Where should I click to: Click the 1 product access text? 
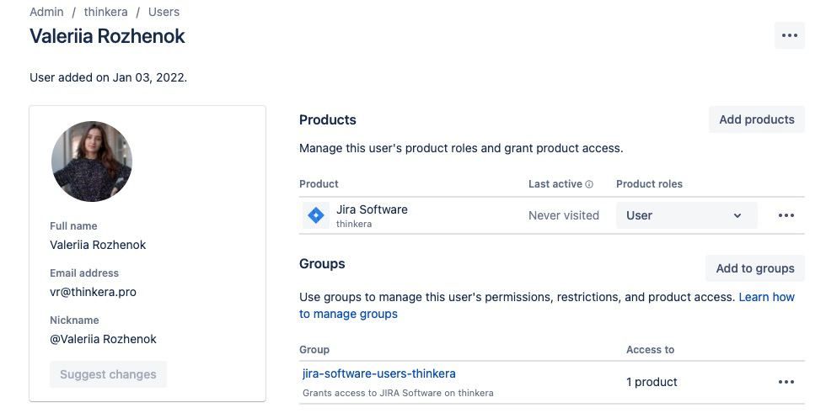[x=652, y=382]
